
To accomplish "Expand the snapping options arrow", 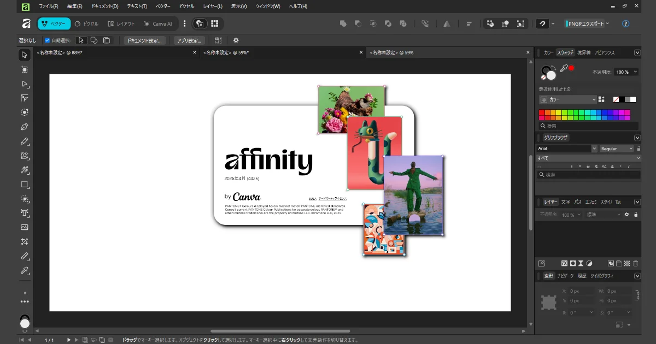I will point(553,23).
